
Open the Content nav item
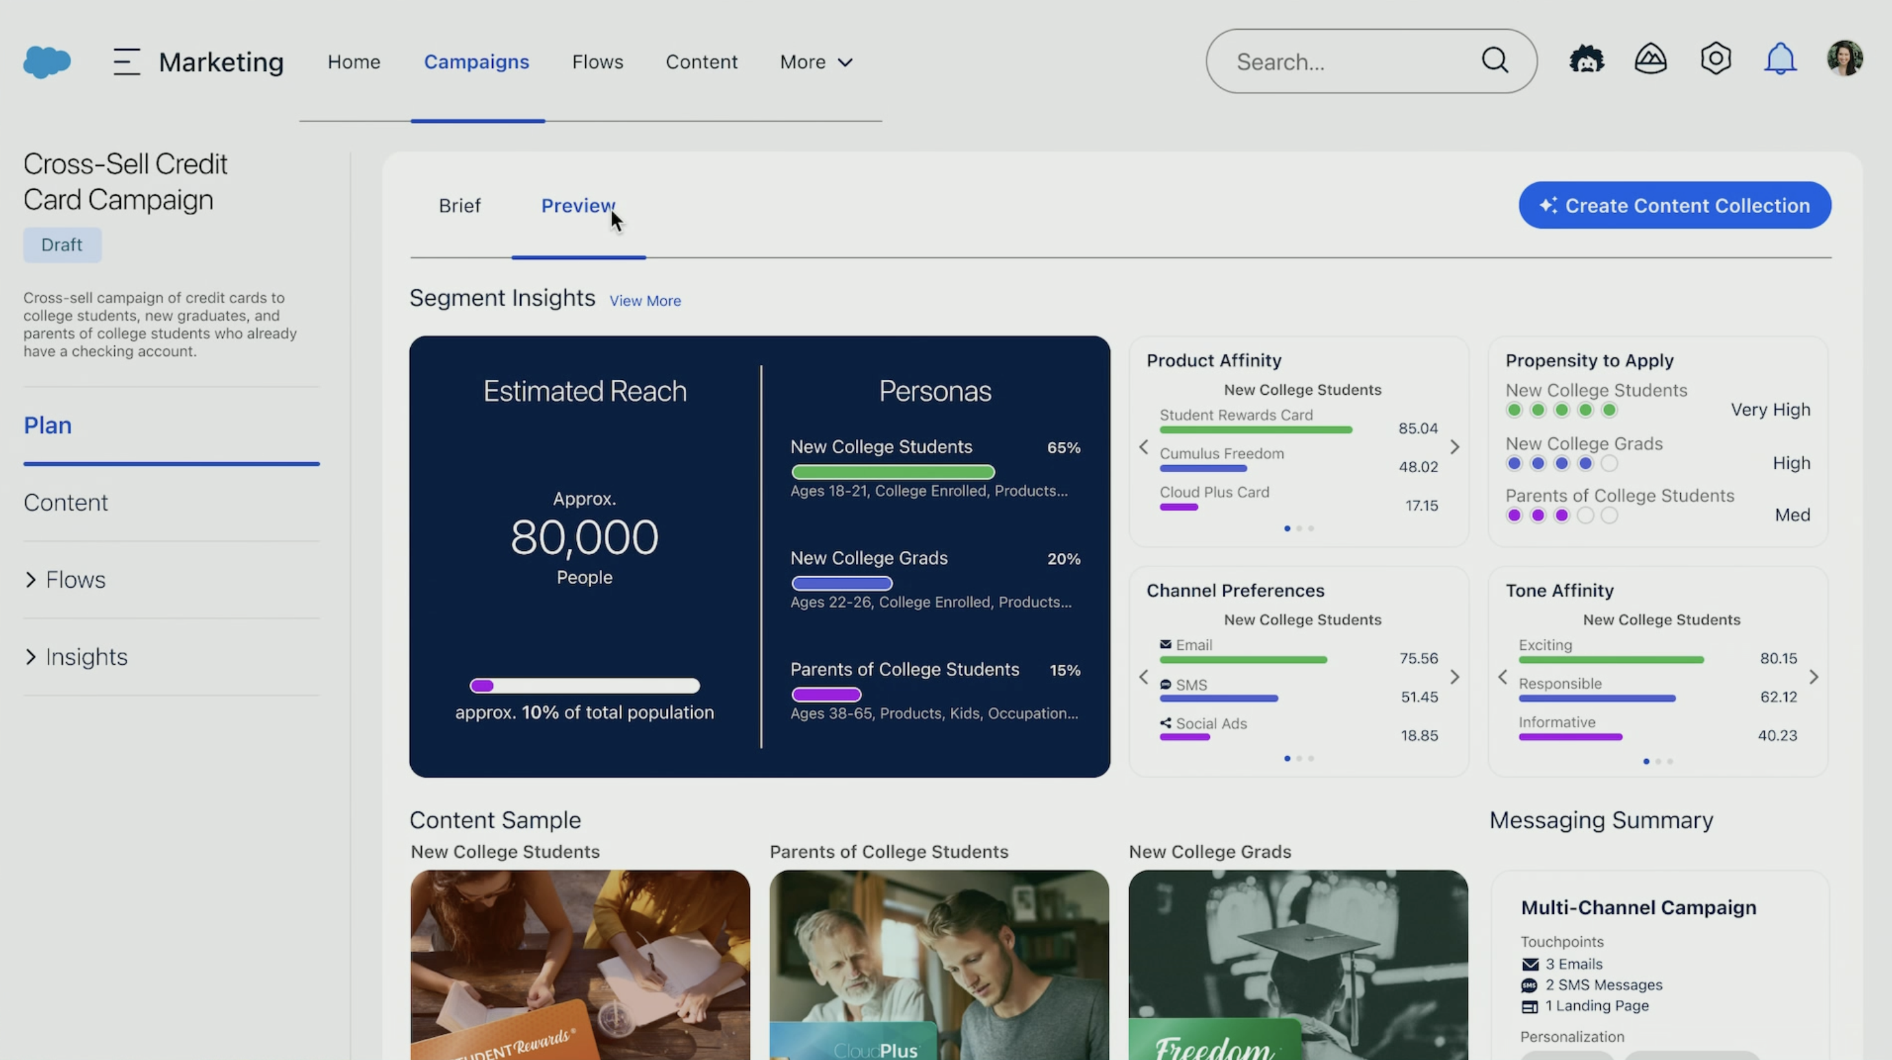(702, 62)
